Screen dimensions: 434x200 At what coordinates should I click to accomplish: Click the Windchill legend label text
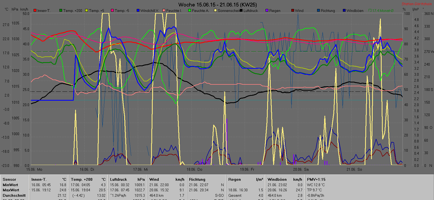point(149,11)
